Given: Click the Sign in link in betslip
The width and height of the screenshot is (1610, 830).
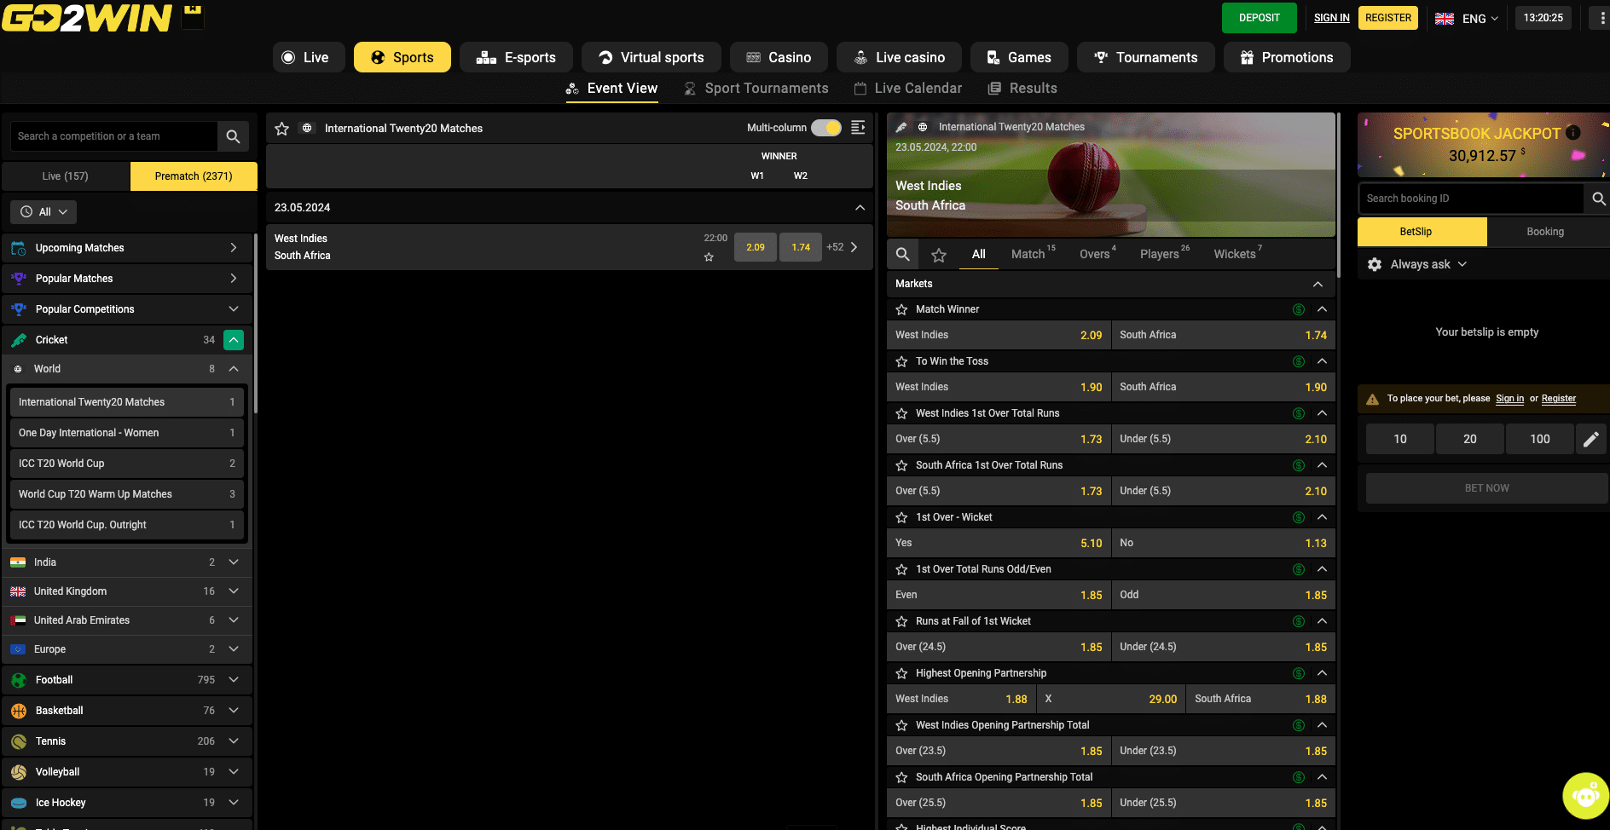Looking at the screenshot, I should (x=1510, y=399).
